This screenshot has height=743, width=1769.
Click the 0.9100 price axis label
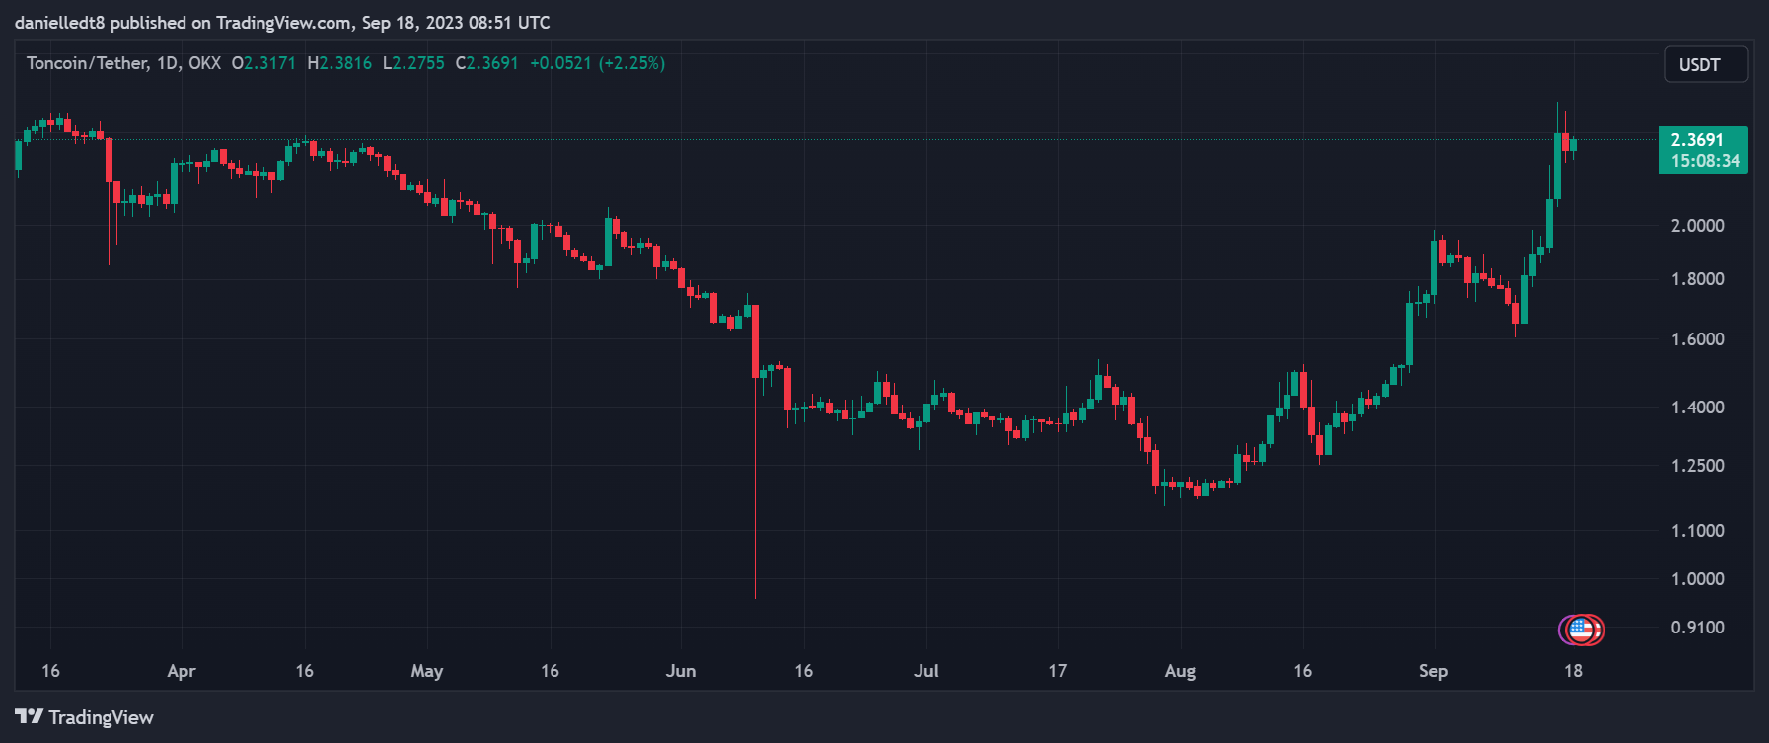point(1698,628)
